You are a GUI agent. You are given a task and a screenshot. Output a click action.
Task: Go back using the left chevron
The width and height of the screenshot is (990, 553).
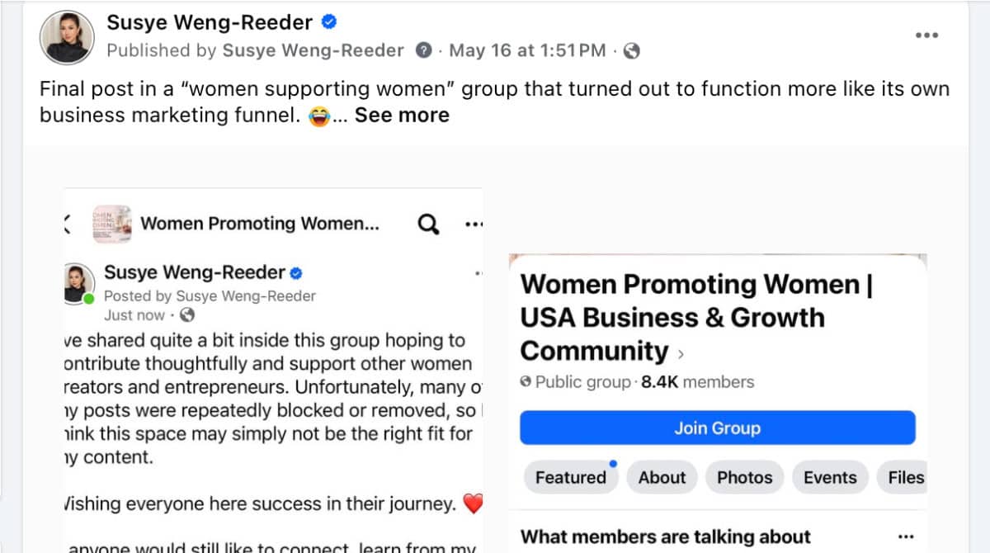(67, 224)
